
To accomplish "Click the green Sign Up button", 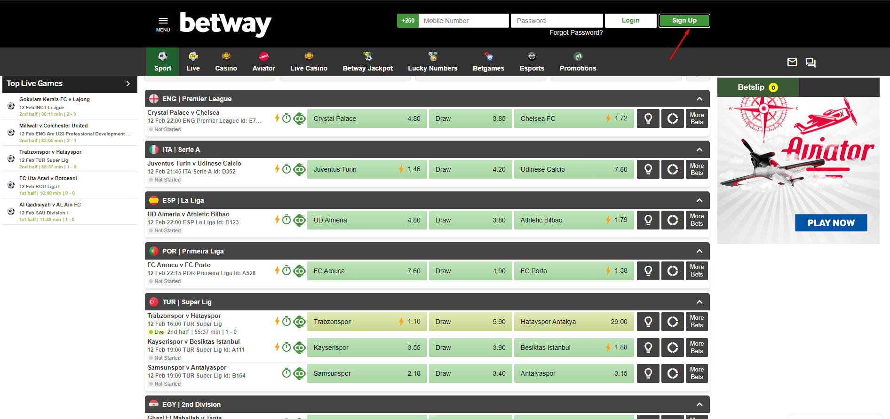I will tap(684, 21).
